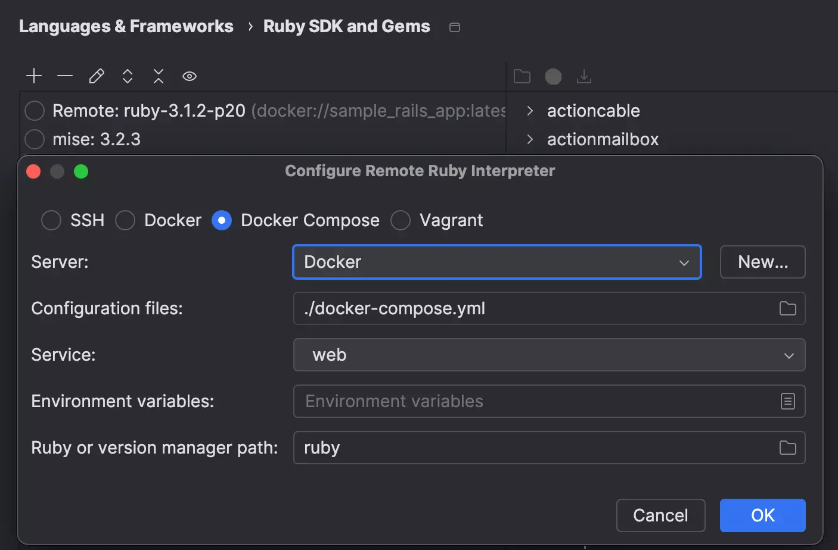
Task: Go to Languages & Frameworks breadcrumb
Action: click(126, 26)
